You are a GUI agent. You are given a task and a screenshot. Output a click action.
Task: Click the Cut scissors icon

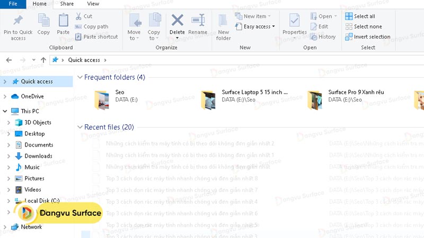click(78, 16)
